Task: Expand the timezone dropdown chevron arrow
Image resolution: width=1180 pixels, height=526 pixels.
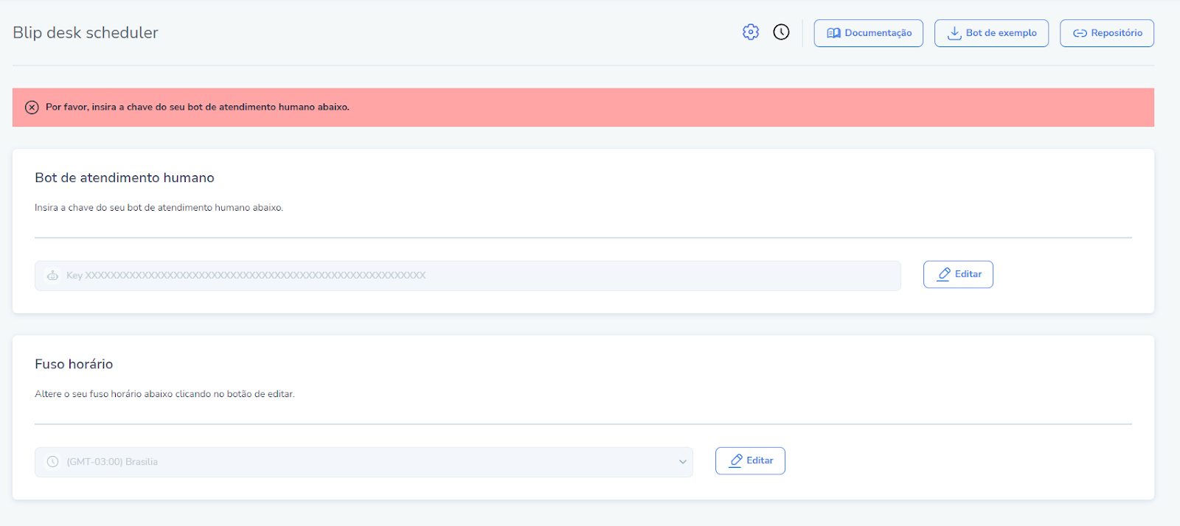Action: (x=682, y=462)
